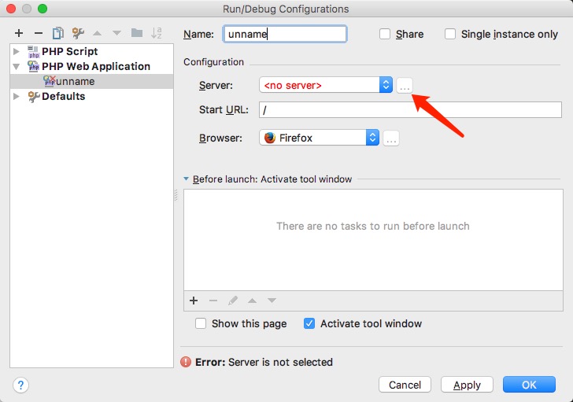The width and height of the screenshot is (573, 402).
Task: Click the Error: Server is not selected message
Action: click(x=264, y=362)
